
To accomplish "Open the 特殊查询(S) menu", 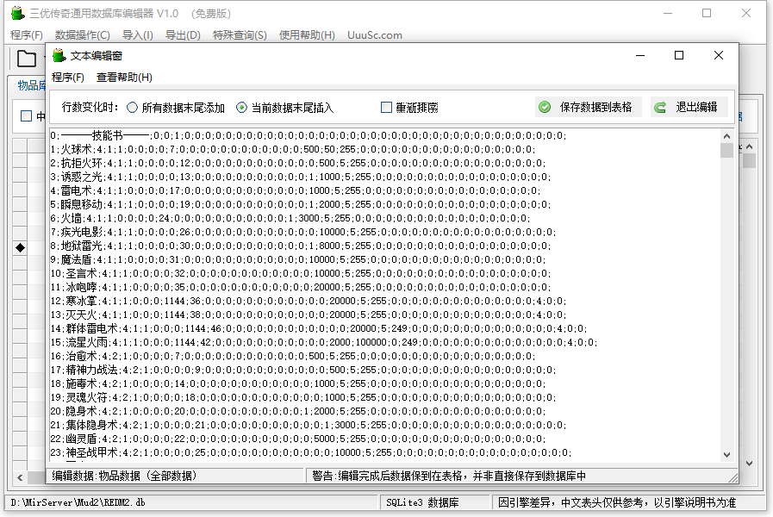I will click(240, 35).
